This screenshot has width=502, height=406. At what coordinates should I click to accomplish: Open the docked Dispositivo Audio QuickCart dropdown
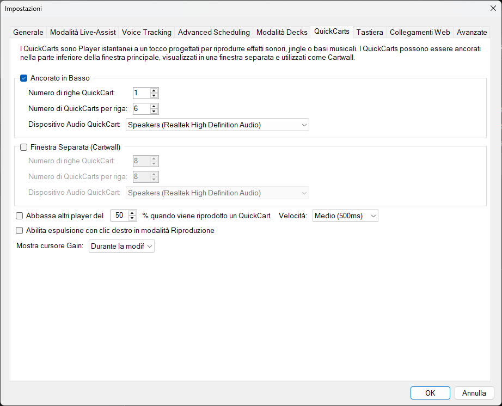(x=217, y=125)
